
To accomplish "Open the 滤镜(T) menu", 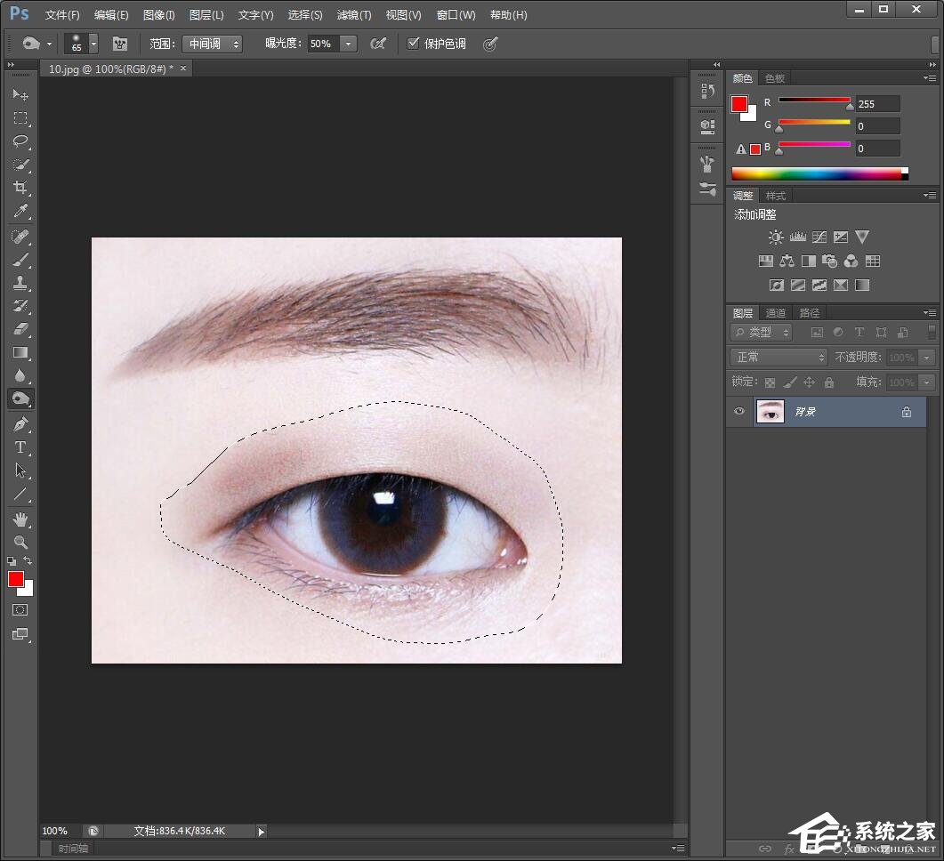I will click(x=353, y=15).
